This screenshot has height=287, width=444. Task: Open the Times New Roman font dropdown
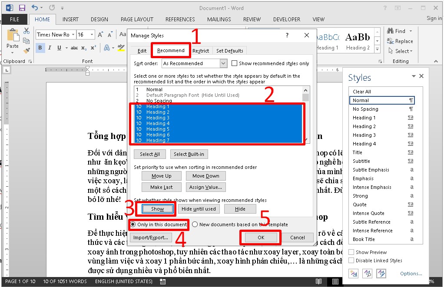pyautogui.click(x=73, y=34)
